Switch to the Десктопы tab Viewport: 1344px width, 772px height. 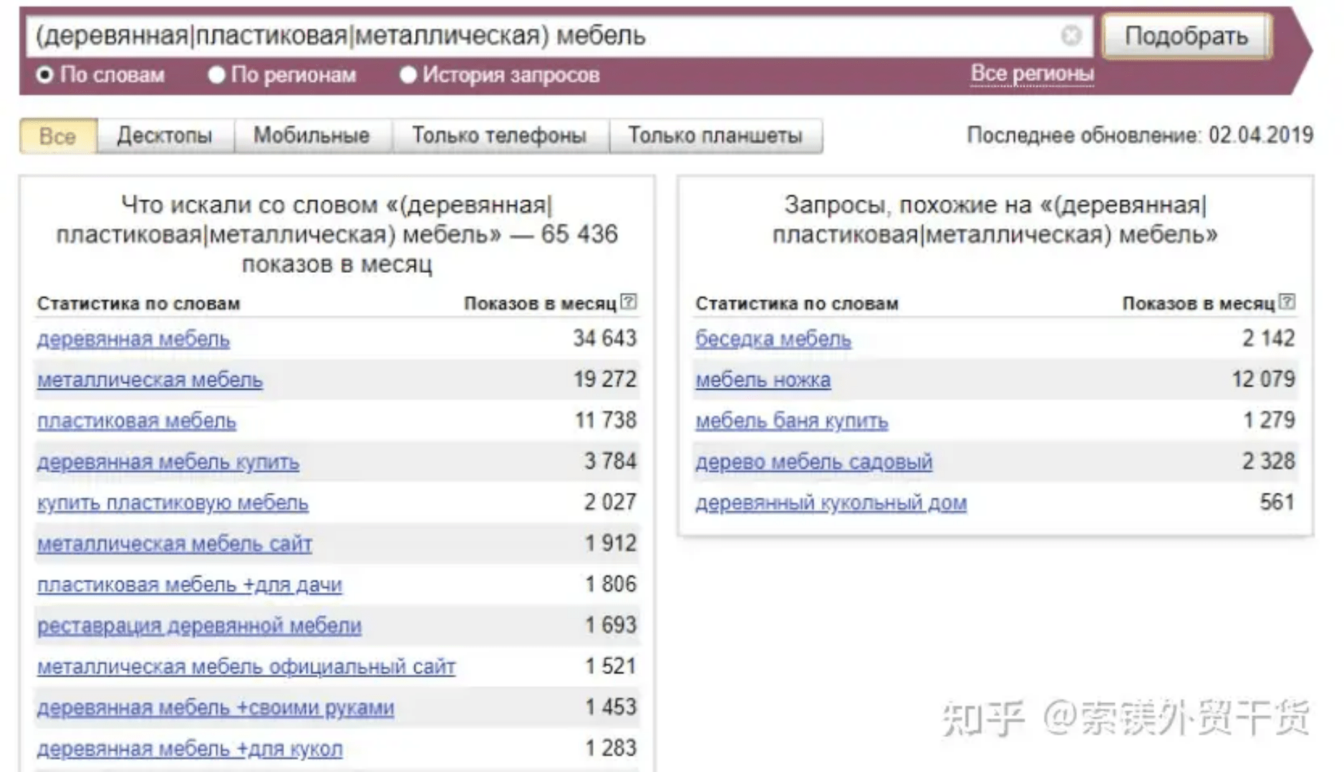click(x=165, y=136)
